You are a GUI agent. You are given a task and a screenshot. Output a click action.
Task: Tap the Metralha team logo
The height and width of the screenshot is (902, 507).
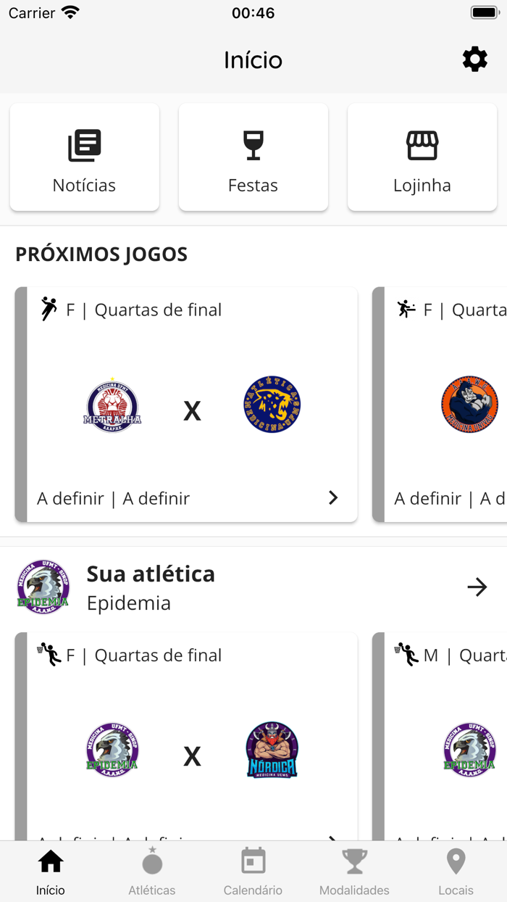pyautogui.click(x=112, y=406)
